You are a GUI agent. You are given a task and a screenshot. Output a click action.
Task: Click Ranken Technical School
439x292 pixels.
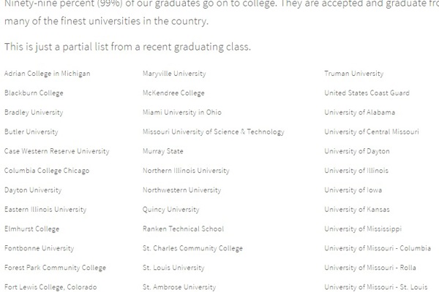point(183,228)
